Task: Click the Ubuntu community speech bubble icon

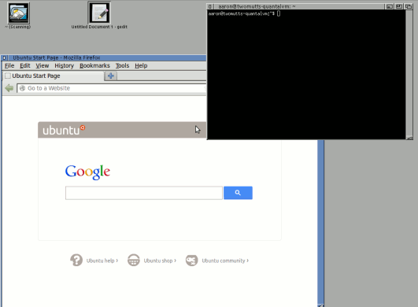Action: [191, 260]
